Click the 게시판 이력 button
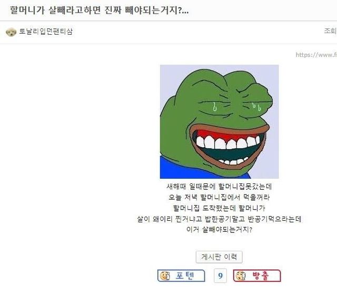The width and height of the screenshot is (337, 287). click(219, 257)
